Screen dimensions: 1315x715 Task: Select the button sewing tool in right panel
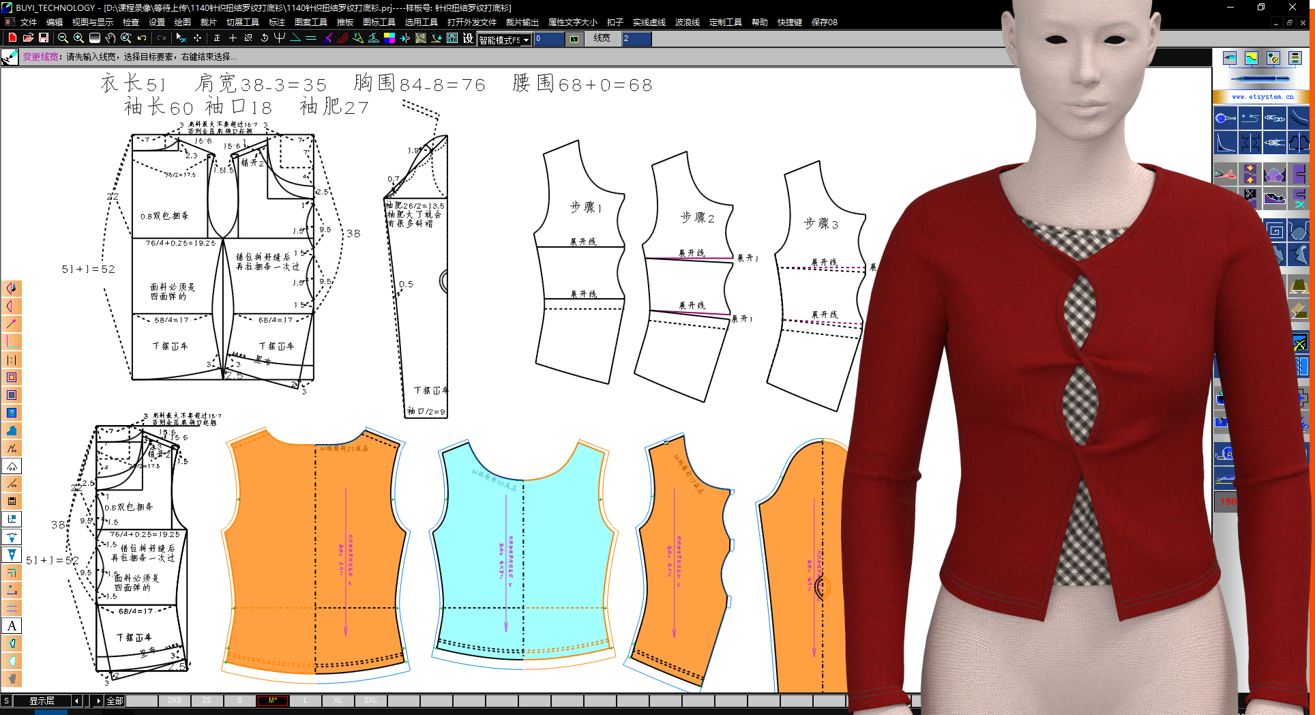1225,118
